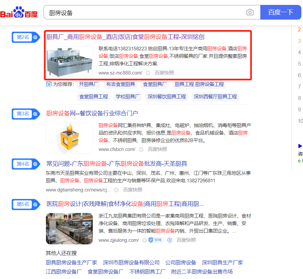Search related term 深圳厨具生产厂家

223,263
